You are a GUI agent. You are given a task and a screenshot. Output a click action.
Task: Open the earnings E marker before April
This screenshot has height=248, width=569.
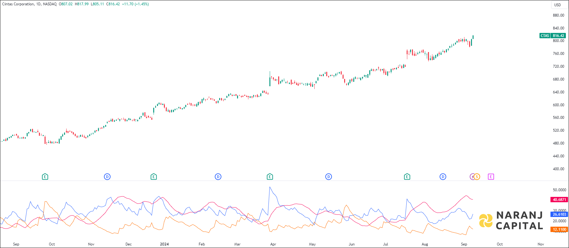click(x=270, y=177)
